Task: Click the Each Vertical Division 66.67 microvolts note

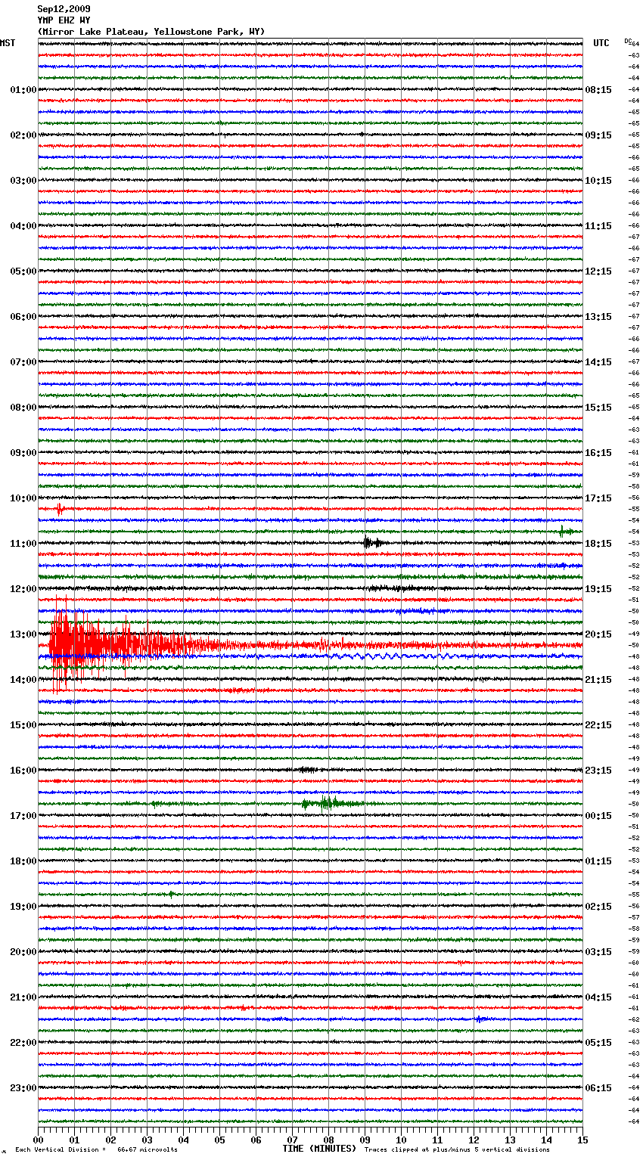Action: coord(96,1150)
